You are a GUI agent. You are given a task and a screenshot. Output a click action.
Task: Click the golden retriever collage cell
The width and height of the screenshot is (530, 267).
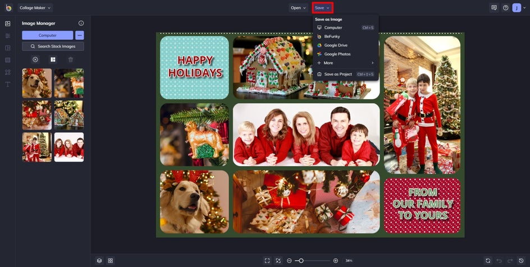tap(194, 202)
